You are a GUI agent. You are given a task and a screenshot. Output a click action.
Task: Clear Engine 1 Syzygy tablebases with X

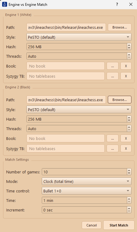pyautogui.click(x=126, y=76)
